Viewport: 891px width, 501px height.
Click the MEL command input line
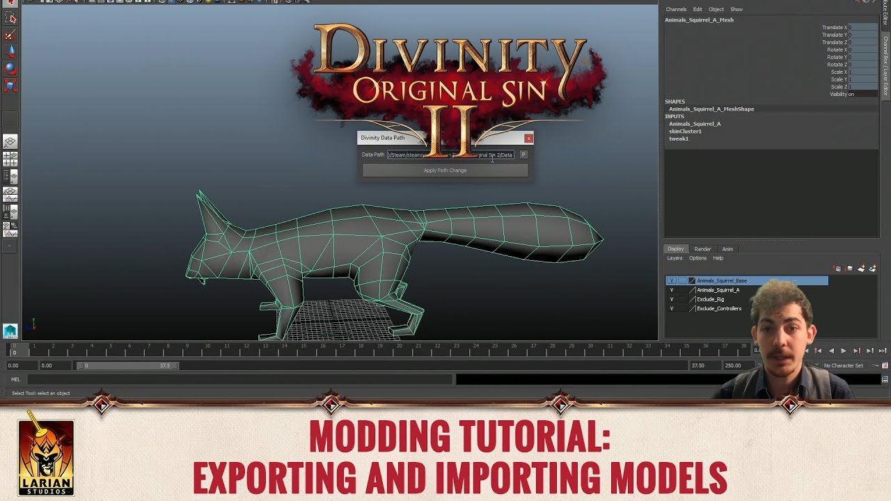pyautogui.click(x=240, y=379)
